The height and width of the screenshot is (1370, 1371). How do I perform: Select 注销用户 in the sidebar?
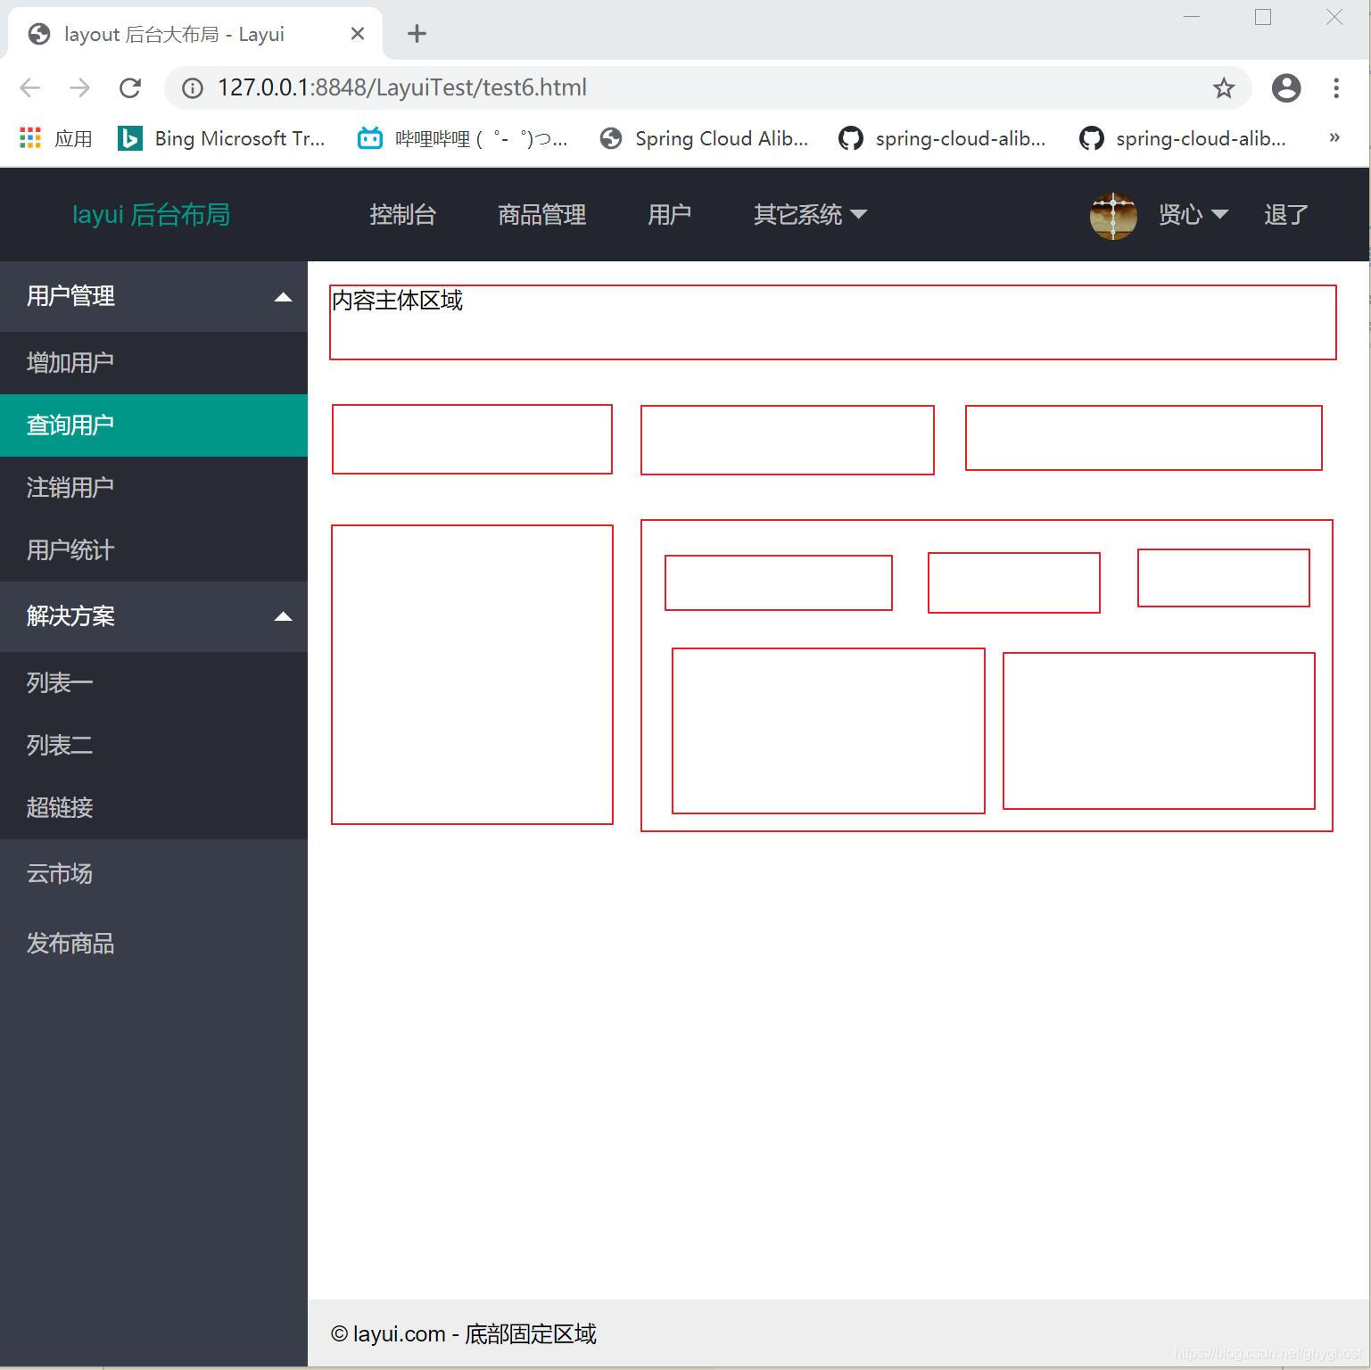(x=153, y=488)
